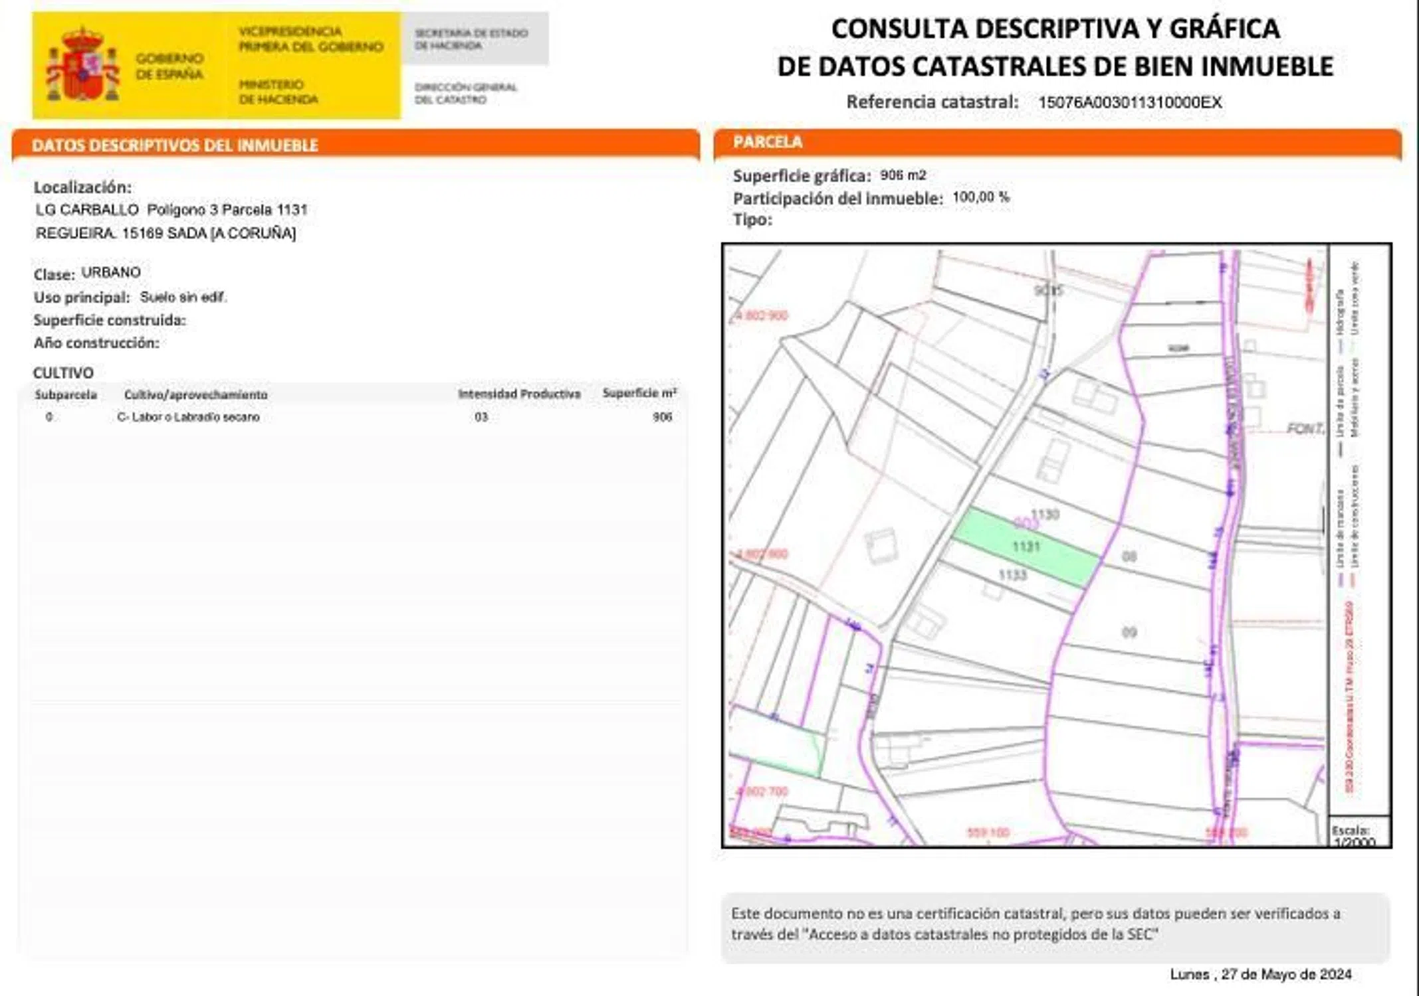Click the Gobierno de España logo text
1419x996 pixels.
169,66
